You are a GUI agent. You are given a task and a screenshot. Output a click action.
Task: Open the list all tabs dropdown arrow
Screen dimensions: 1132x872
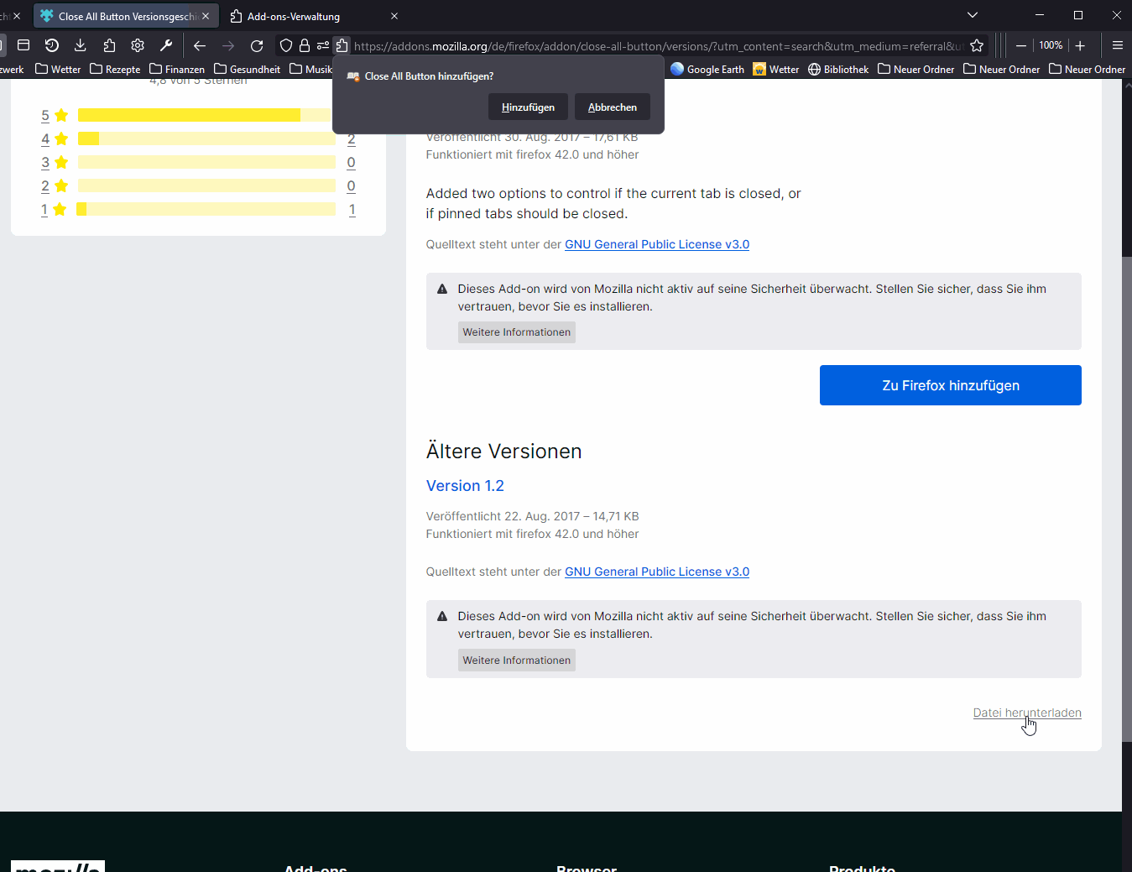coord(973,15)
